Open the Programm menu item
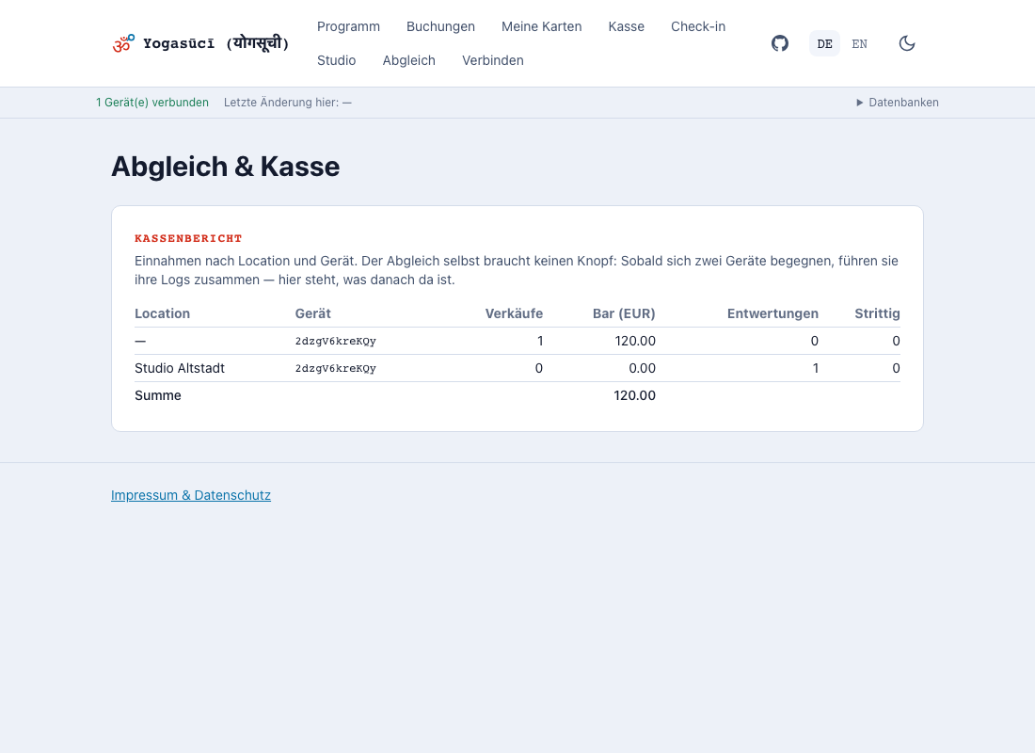Image resolution: width=1035 pixels, height=753 pixels. click(x=348, y=26)
